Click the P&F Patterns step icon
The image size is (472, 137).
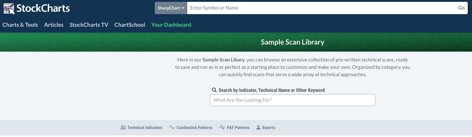tap(222, 127)
